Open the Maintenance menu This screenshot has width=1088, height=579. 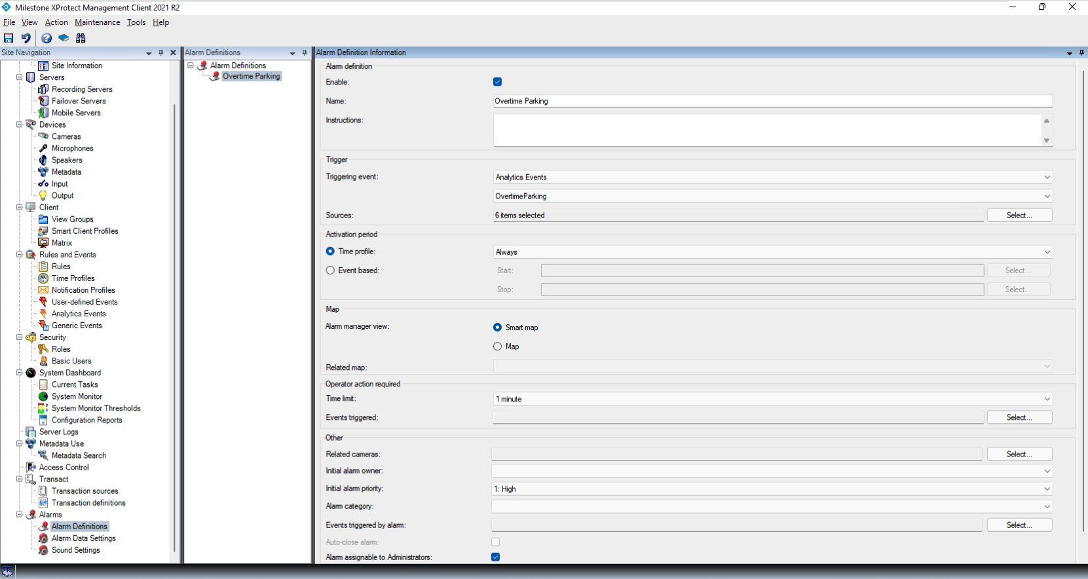98,22
